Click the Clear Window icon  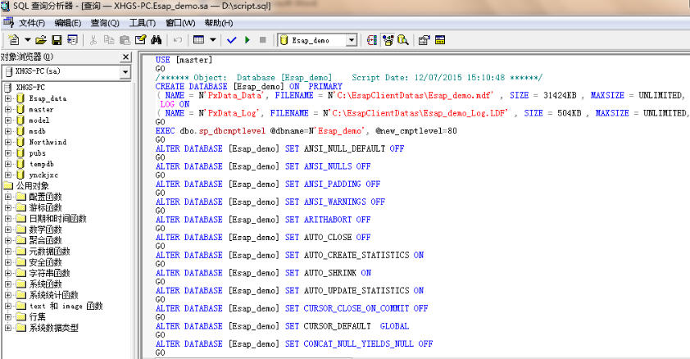click(x=140, y=40)
